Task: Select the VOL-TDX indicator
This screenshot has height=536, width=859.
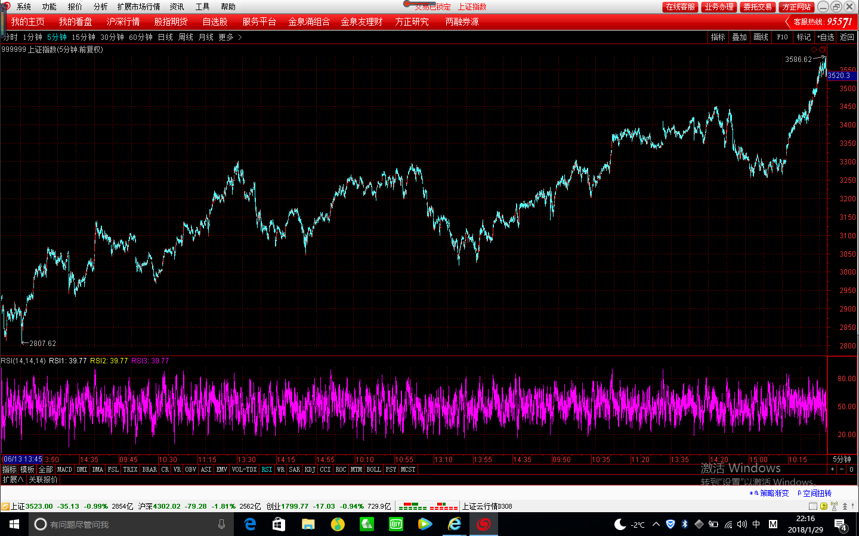Action: click(x=245, y=469)
